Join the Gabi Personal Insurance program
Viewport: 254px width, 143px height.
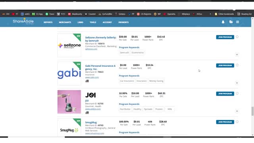225,65
